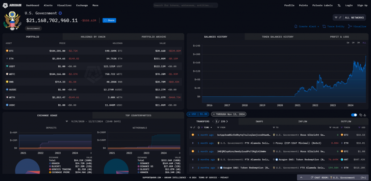
Task: Click the blue Share button
Action: click(109, 20)
